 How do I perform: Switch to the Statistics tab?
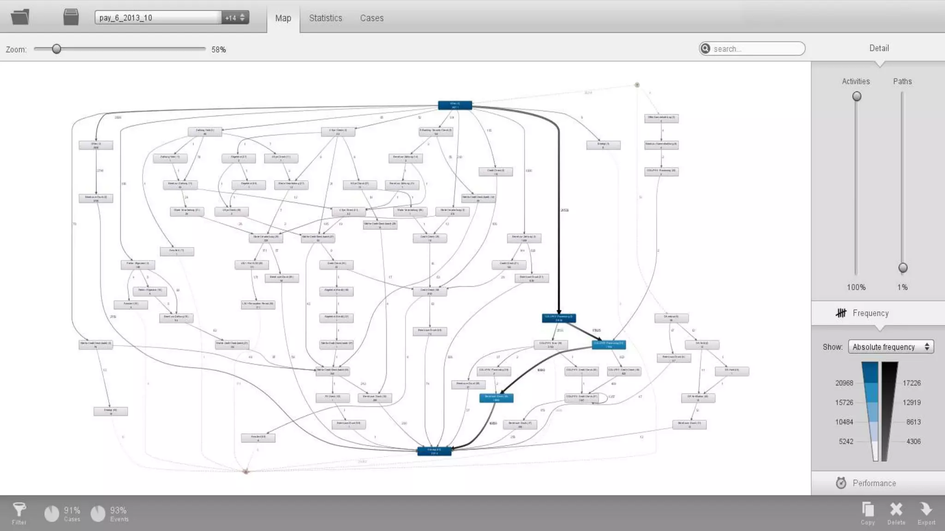coord(325,18)
